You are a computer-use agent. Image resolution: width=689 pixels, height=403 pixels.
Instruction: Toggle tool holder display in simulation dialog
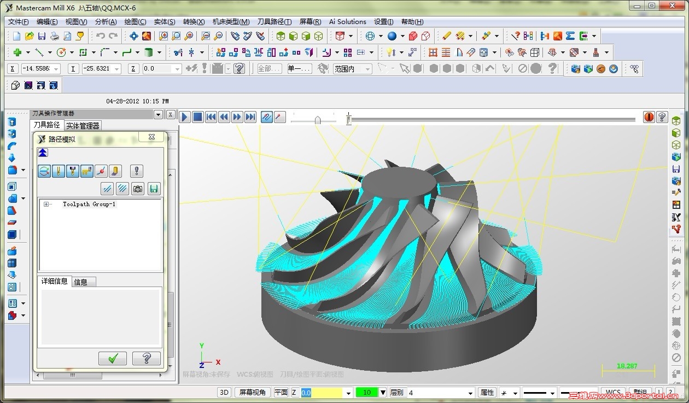coord(73,171)
